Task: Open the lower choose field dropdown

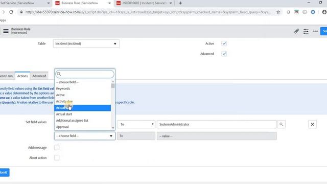Action: point(85,136)
